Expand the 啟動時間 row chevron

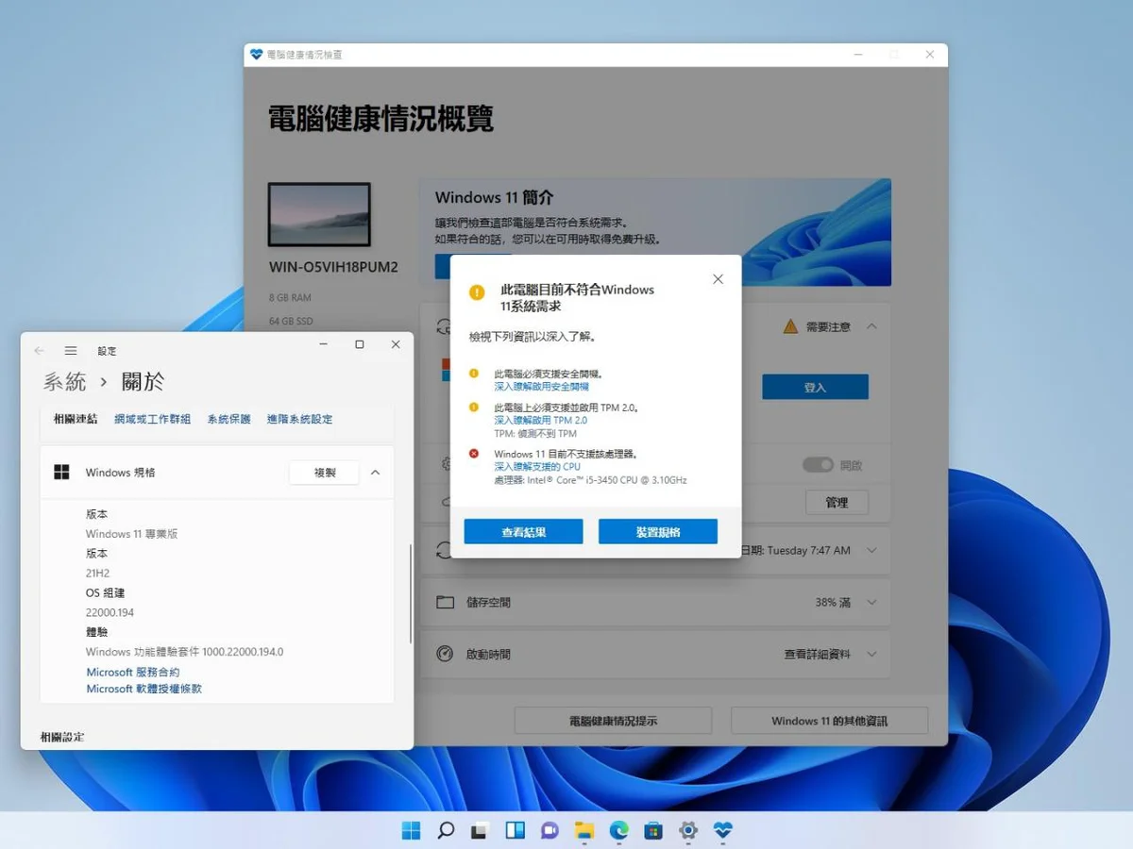871,654
